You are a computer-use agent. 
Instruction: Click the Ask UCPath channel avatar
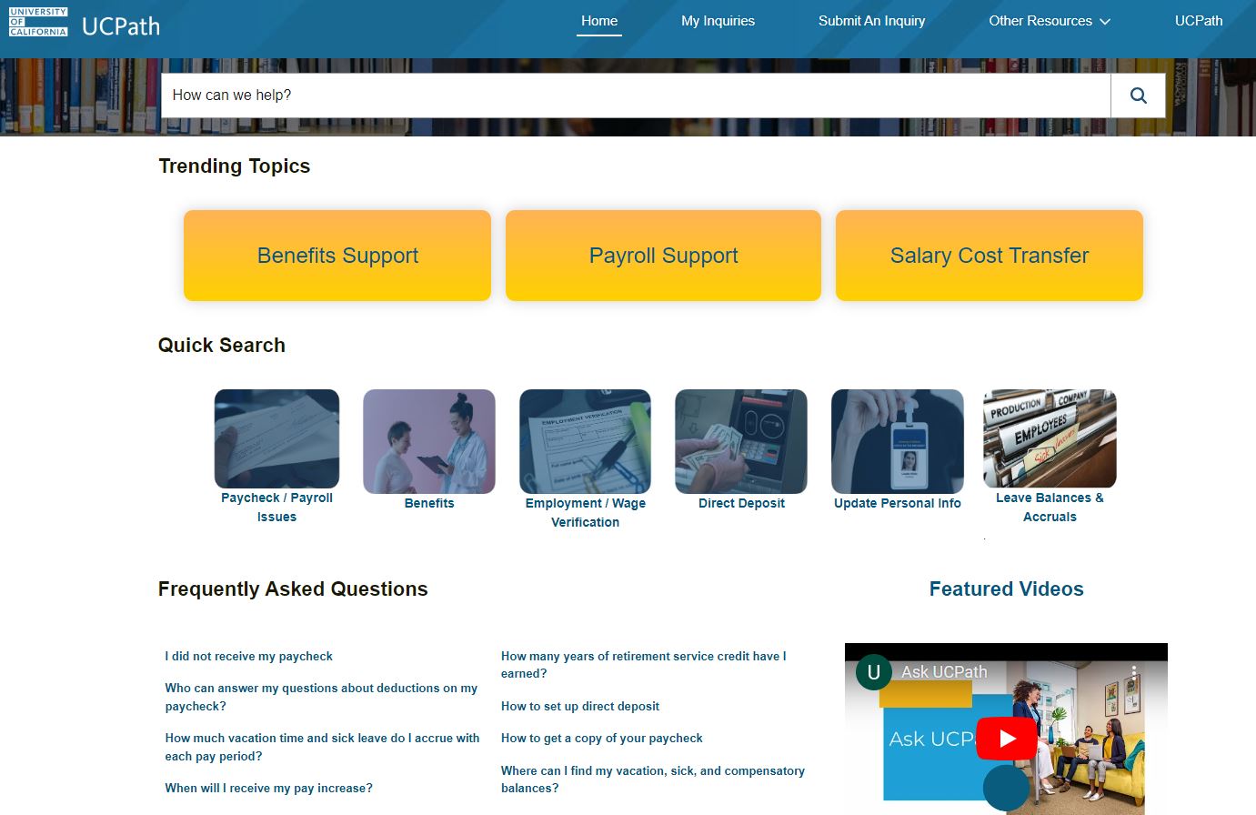pos(873,672)
